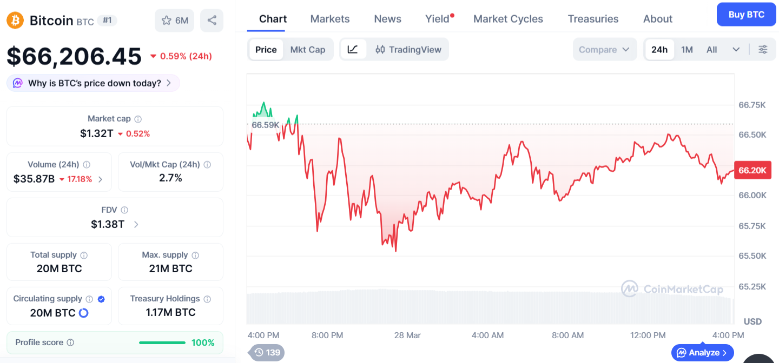Switch to the Markets tab
The width and height of the screenshot is (779, 363).
coord(329,18)
